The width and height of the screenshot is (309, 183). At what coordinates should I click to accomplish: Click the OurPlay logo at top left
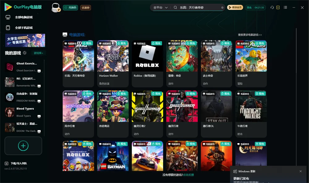coord(23,7)
